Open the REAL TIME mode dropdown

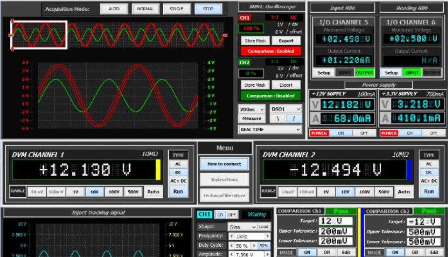click(270, 129)
